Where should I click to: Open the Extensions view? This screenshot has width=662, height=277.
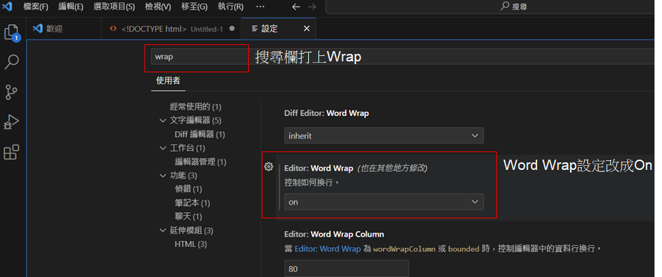coord(12,152)
